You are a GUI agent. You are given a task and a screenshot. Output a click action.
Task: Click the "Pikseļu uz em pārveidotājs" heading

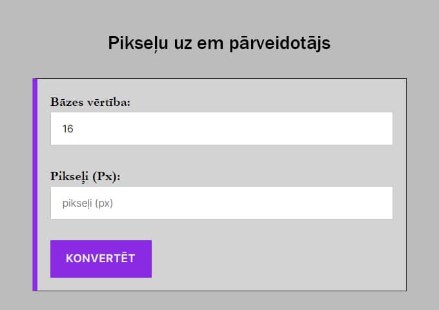[x=219, y=43]
